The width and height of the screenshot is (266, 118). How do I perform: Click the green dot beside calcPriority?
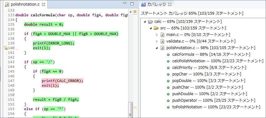coord(168,68)
